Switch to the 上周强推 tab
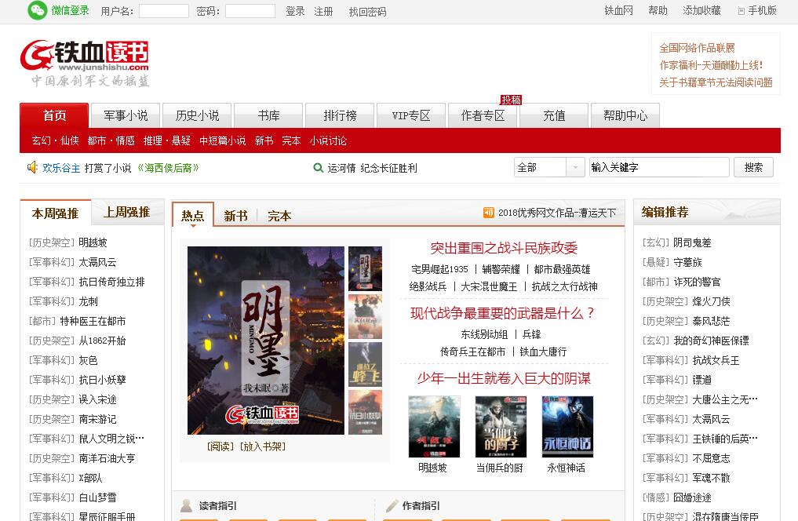This screenshot has width=798, height=521. (x=126, y=213)
